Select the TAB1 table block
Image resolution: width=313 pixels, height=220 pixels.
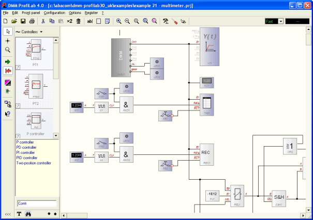pos(207,105)
